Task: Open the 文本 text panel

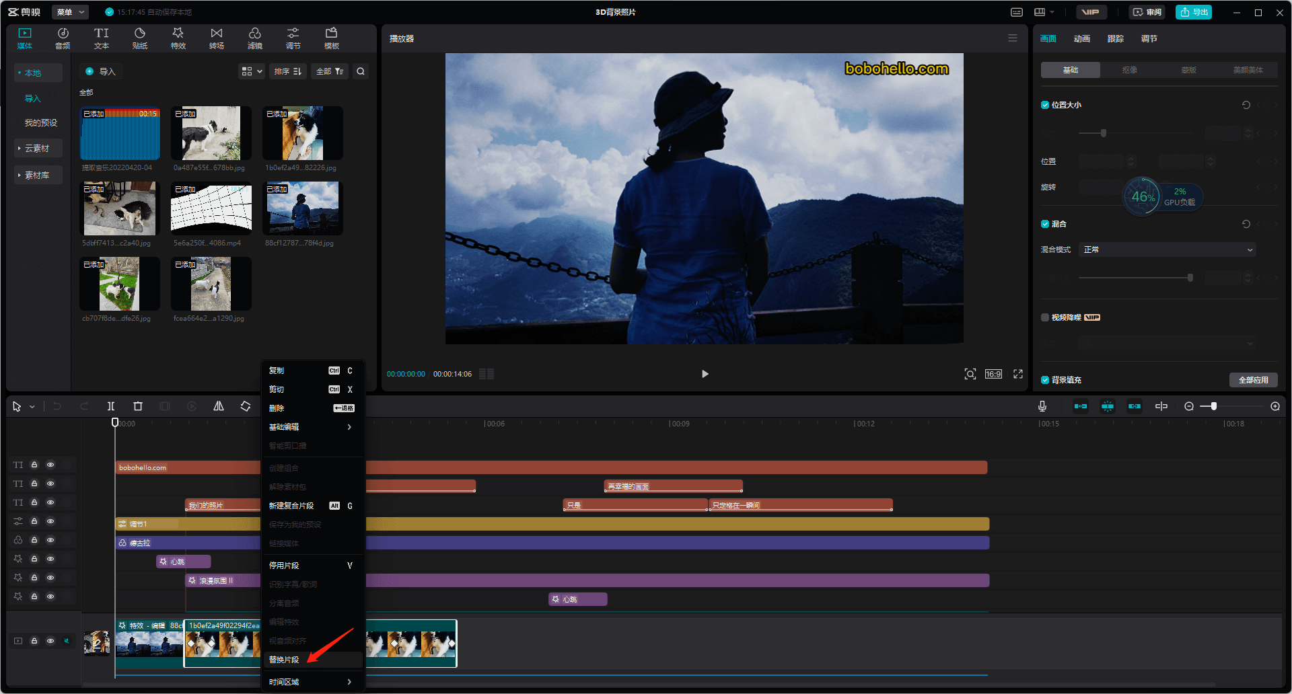Action: coord(102,38)
